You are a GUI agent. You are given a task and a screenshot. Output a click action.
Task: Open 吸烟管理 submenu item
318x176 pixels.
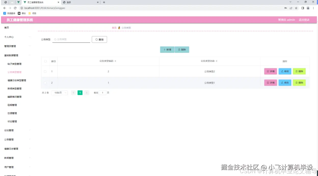click(x=12, y=105)
